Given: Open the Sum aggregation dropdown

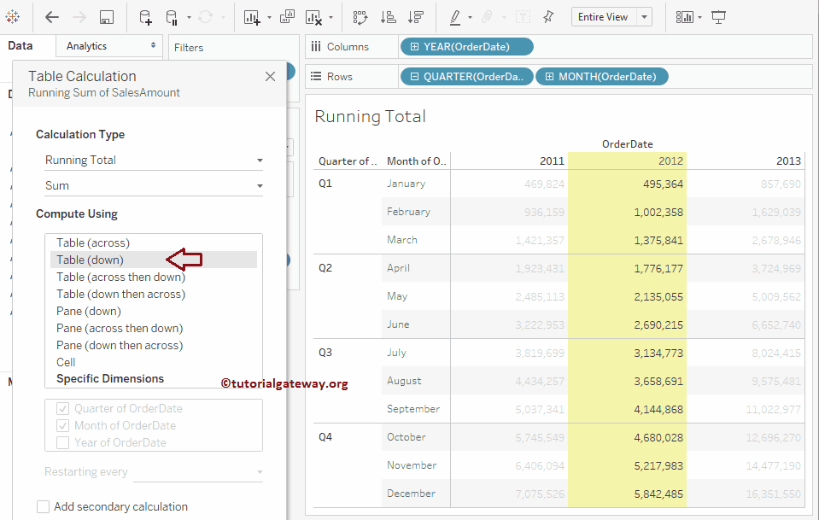Looking at the screenshot, I should coord(154,186).
